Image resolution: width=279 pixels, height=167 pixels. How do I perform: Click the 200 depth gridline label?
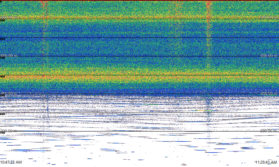(x=3, y=39)
